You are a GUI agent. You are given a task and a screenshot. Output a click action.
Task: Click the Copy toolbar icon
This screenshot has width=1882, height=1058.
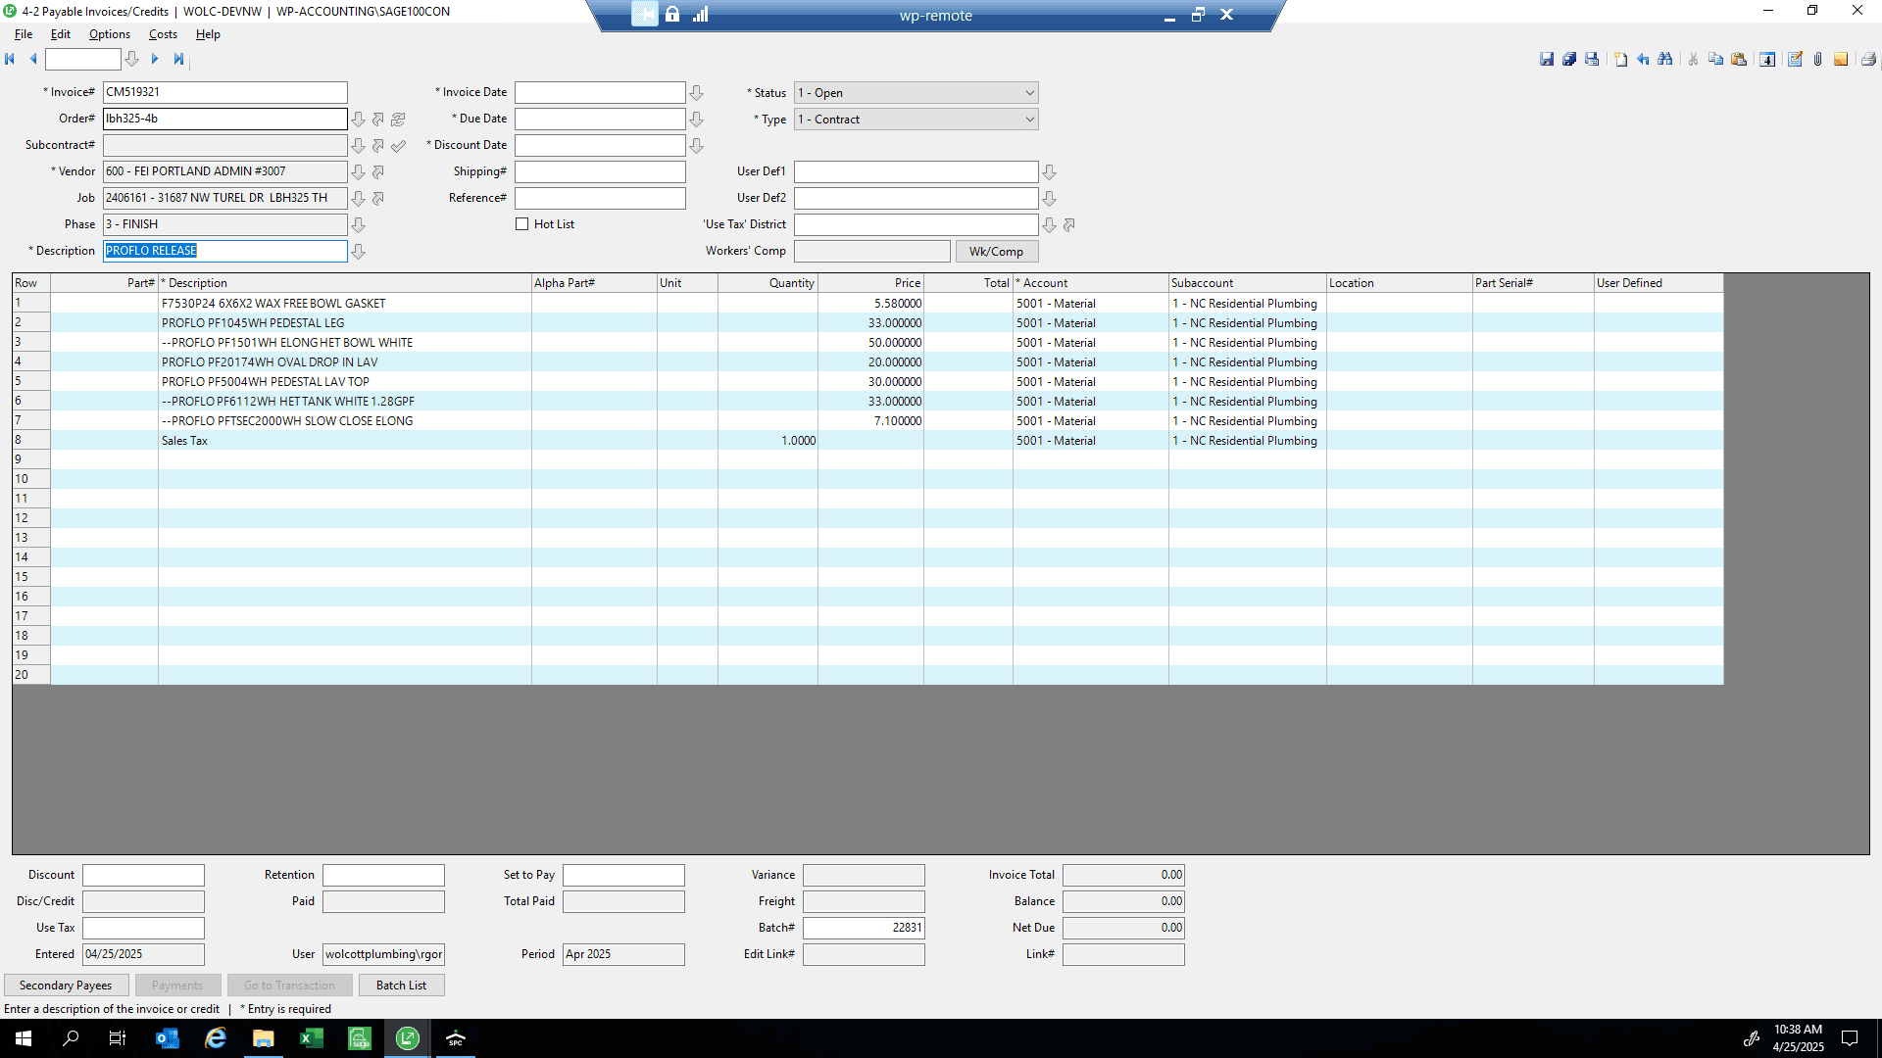pyautogui.click(x=1715, y=60)
